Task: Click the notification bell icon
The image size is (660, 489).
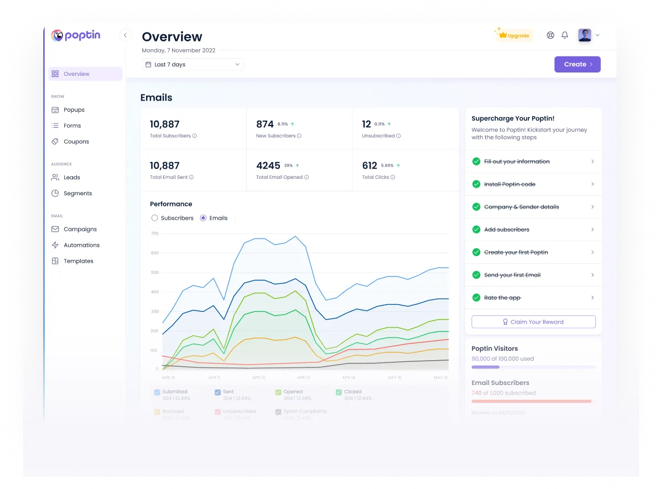Action: [x=564, y=35]
